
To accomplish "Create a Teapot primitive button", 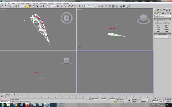I will tap(158, 31).
